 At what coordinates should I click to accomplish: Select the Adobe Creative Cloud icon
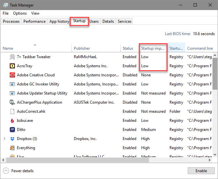12,75
